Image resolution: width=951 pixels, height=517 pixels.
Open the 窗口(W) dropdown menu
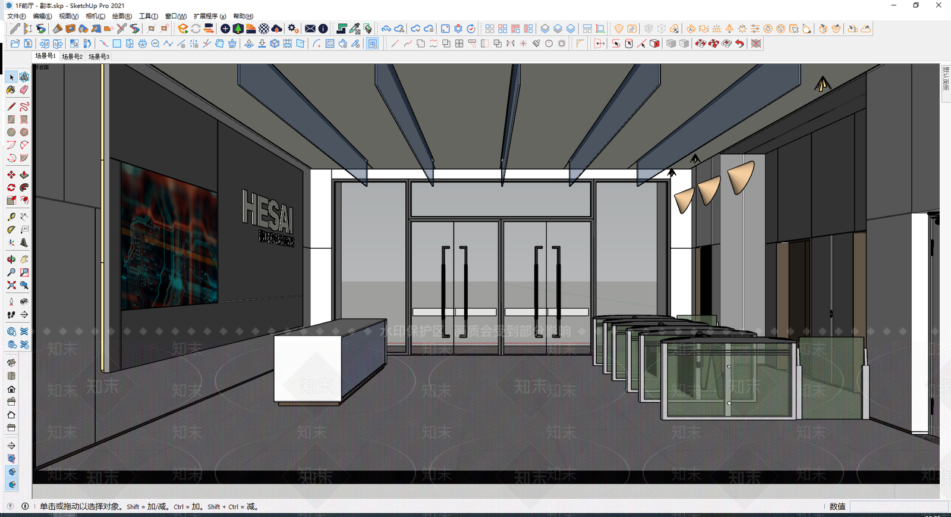pos(175,16)
